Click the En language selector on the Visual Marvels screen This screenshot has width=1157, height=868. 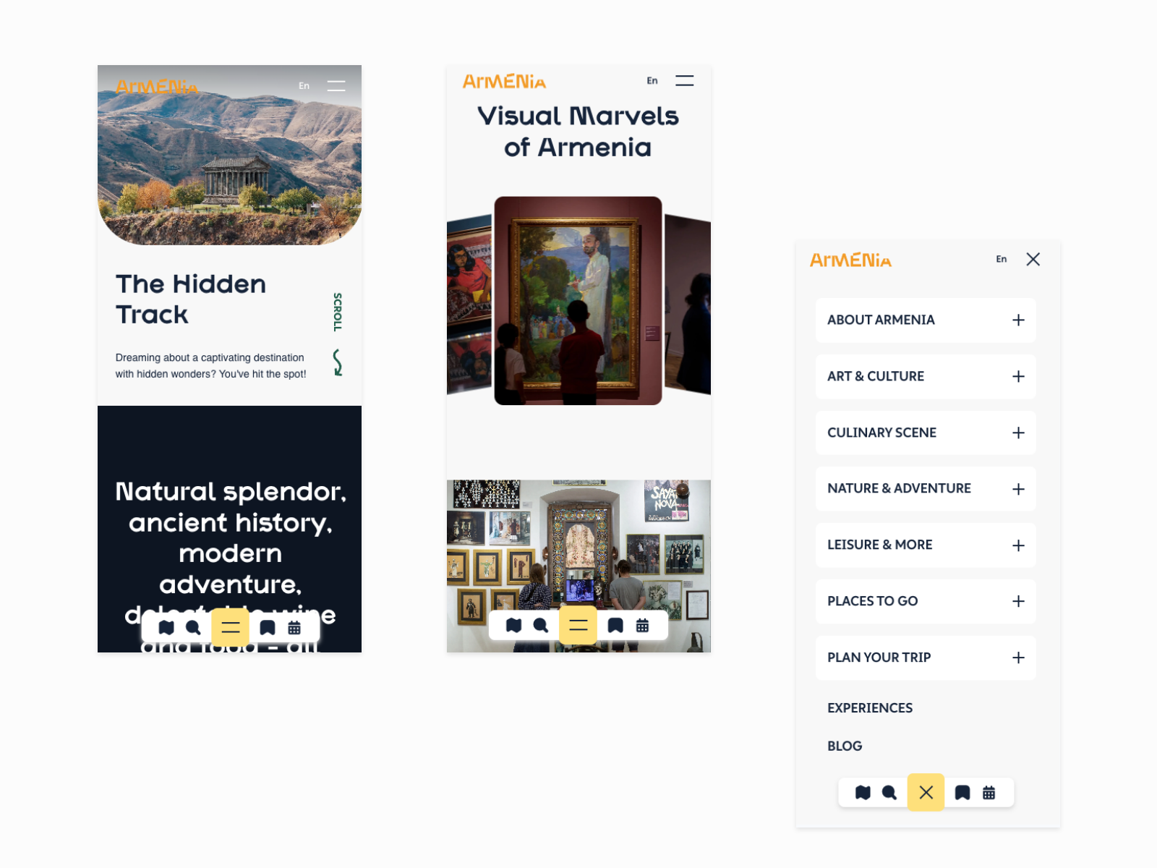point(652,81)
